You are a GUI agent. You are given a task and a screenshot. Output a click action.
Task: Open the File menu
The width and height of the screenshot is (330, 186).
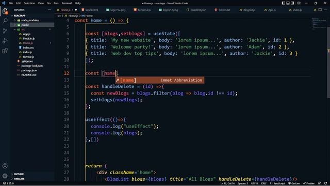point(11,3)
